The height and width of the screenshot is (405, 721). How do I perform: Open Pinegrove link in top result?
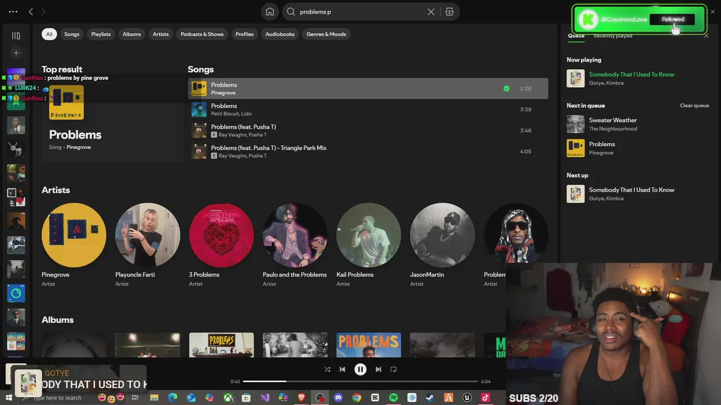[78, 147]
